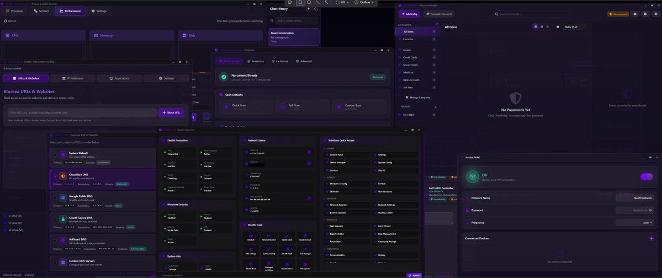Click Refresh in Process Monitor
Screen dimensions: 662x278
point(10,20)
